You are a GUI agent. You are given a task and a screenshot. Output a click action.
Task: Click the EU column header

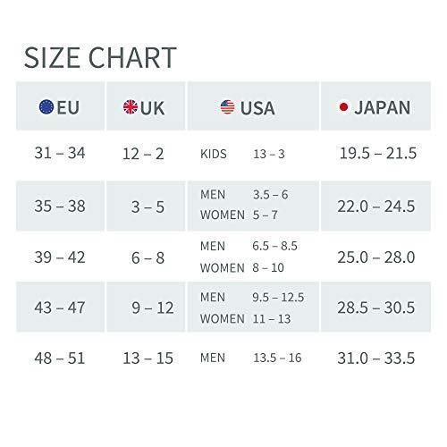(x=60, y=105)
